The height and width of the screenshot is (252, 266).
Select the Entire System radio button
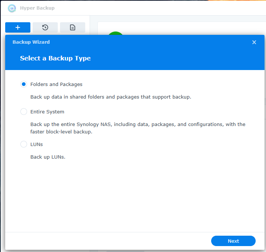24,112
